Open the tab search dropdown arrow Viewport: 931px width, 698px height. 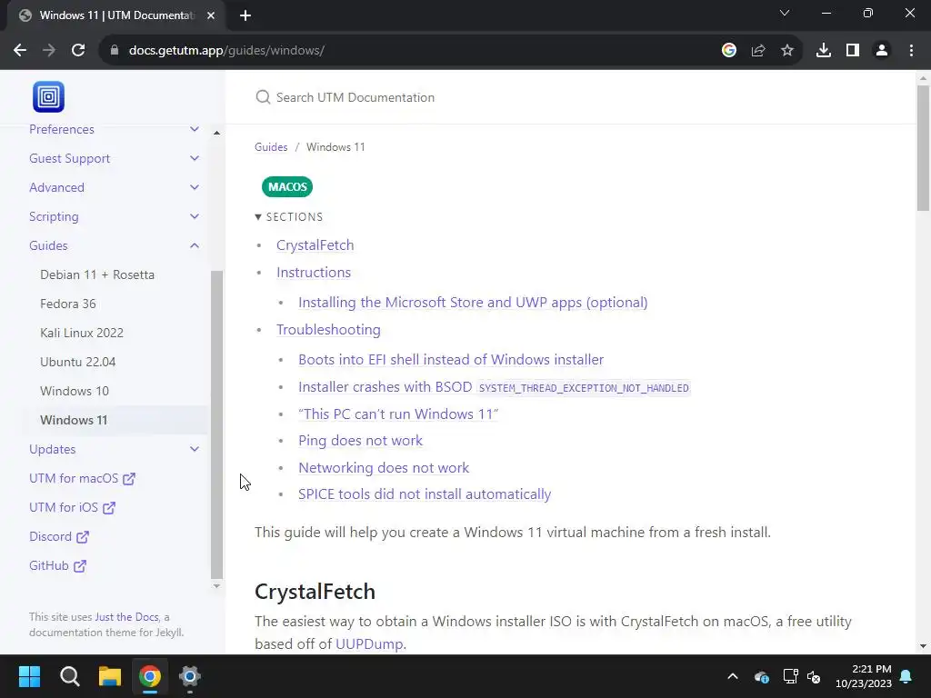tap(785, 13)
